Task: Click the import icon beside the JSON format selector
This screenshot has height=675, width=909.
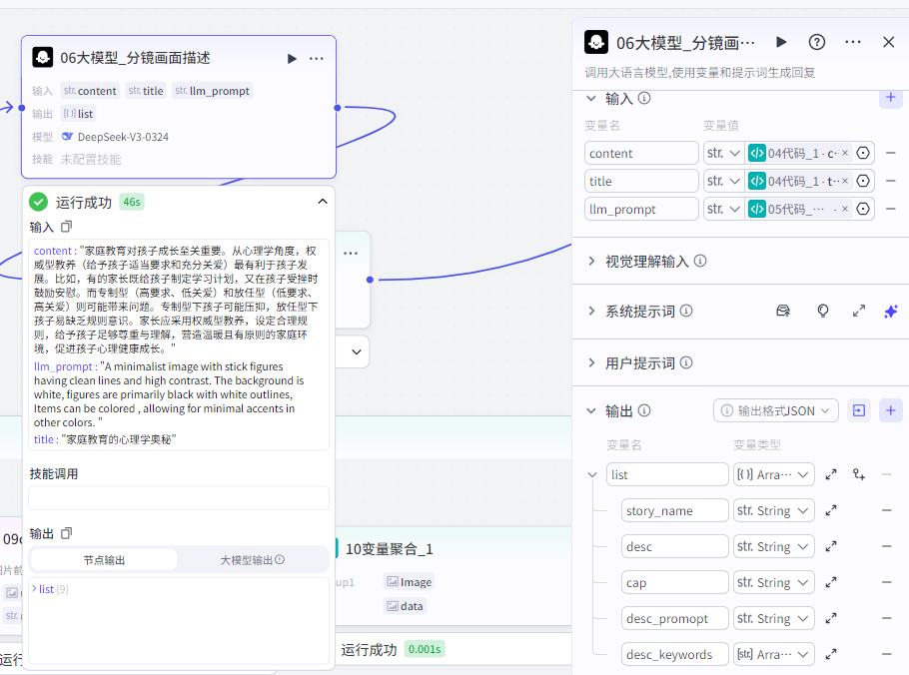Action: (x=858, y=410)
